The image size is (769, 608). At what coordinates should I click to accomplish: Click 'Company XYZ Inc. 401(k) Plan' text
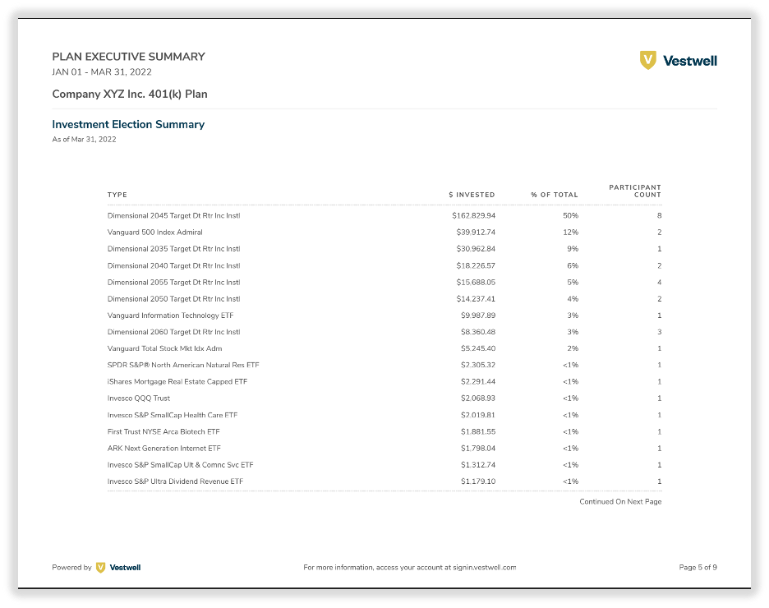130,94
